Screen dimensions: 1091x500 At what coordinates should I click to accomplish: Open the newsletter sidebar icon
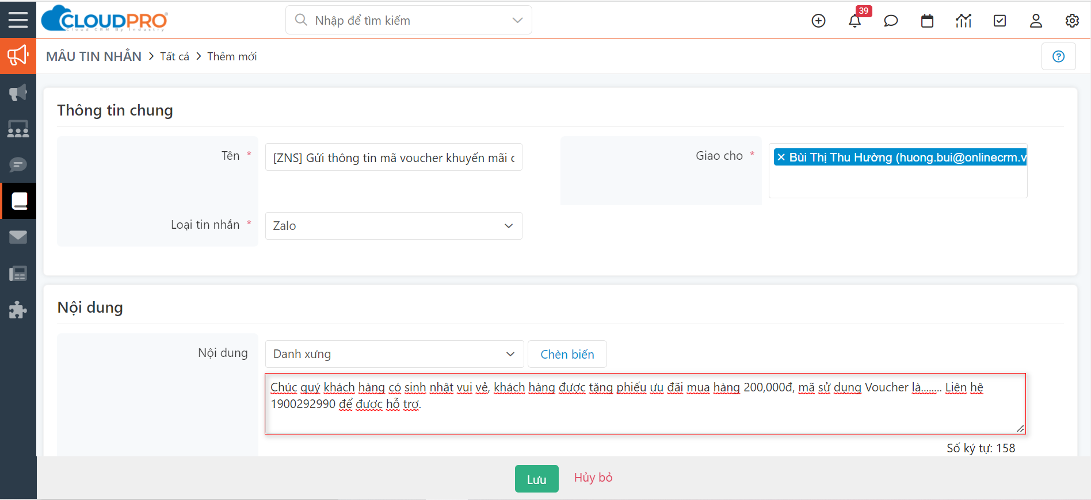[x=18, y=274]
